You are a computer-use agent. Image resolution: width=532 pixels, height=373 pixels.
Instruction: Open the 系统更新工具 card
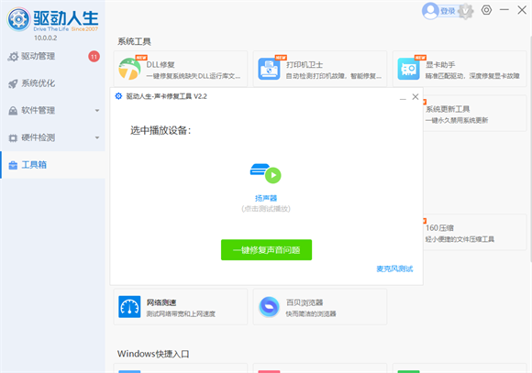point(474,114)
